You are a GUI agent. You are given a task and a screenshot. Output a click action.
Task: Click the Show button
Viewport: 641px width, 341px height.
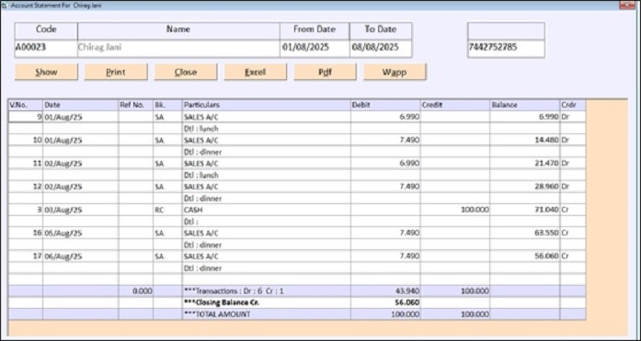(46, 72)
